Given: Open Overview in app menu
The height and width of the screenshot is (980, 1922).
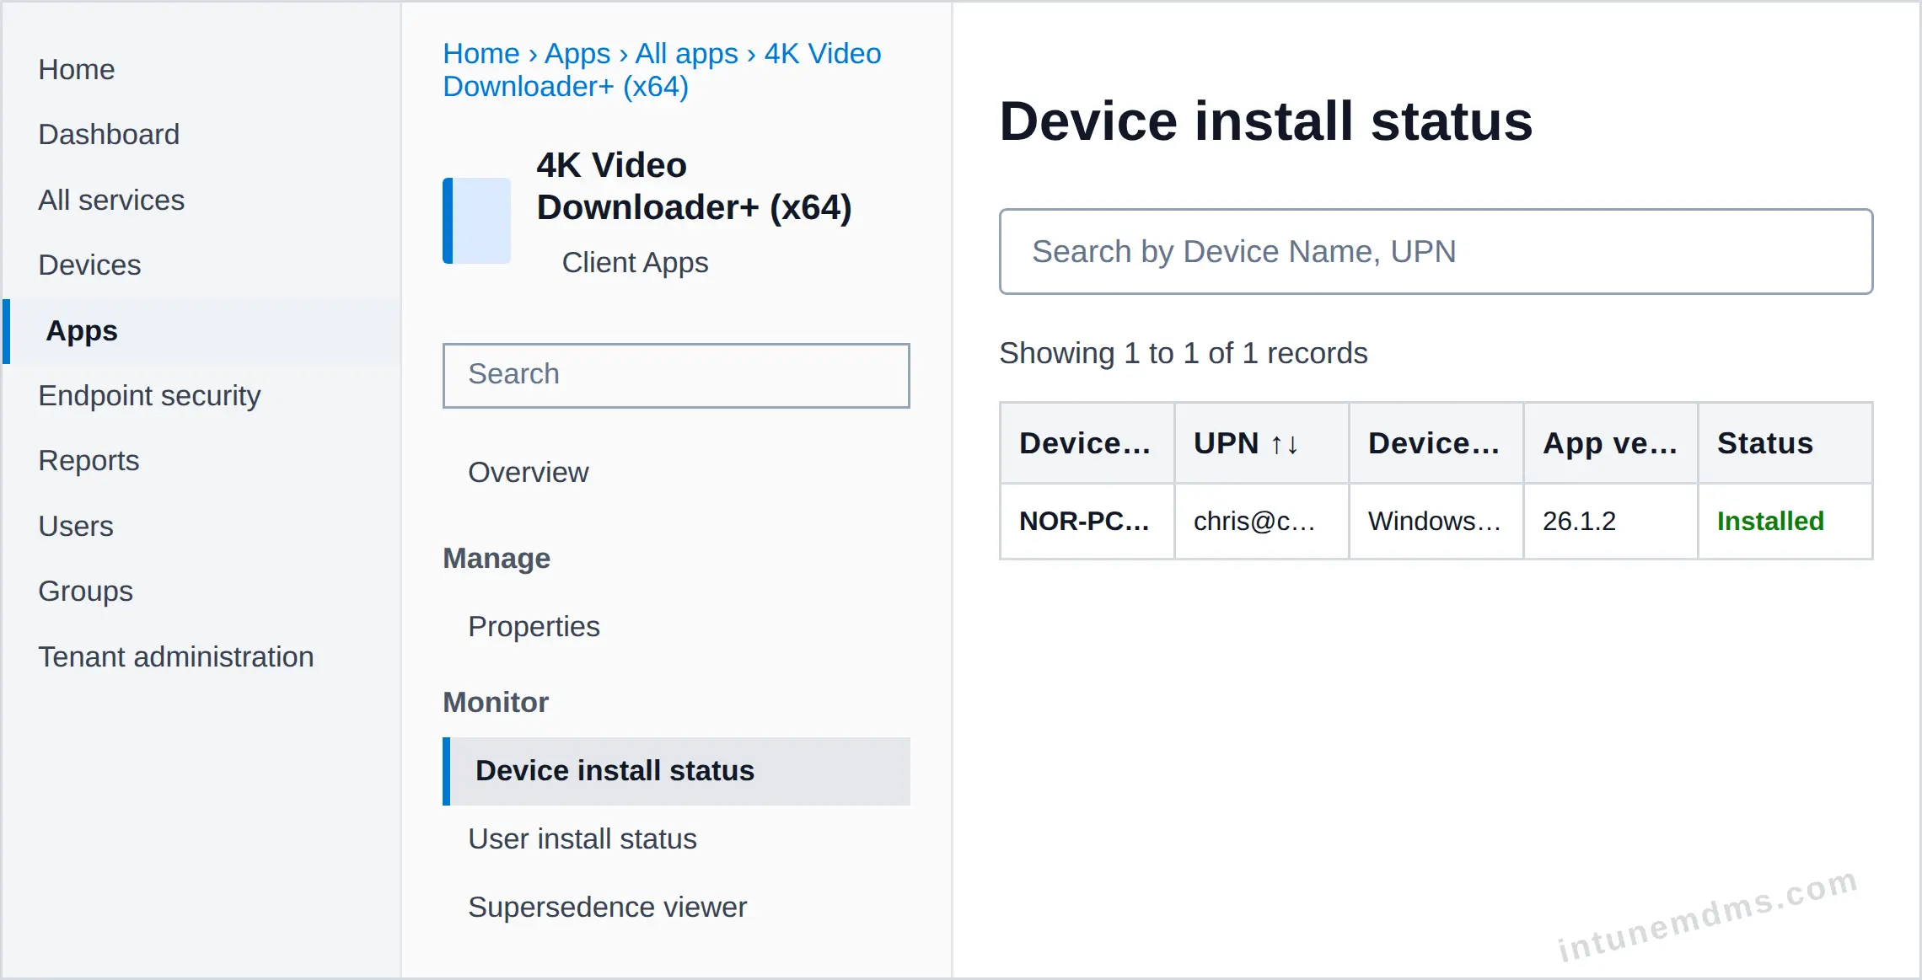Looking at the screenshot, I should [528, 473].
